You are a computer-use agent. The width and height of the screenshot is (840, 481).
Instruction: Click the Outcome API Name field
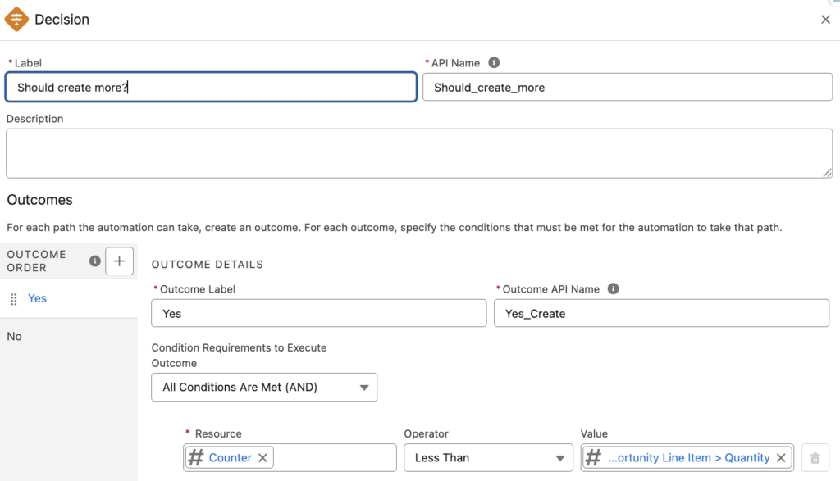point(660,313)
